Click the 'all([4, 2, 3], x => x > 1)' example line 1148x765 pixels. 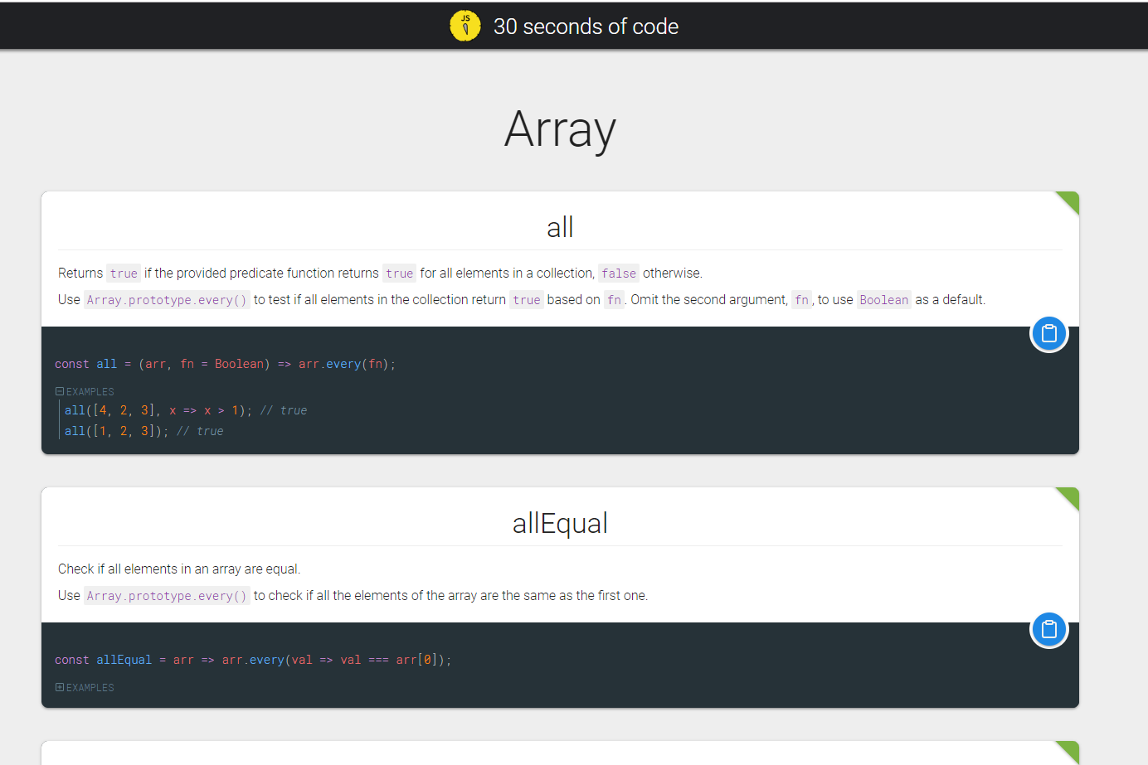click(186, 410)
